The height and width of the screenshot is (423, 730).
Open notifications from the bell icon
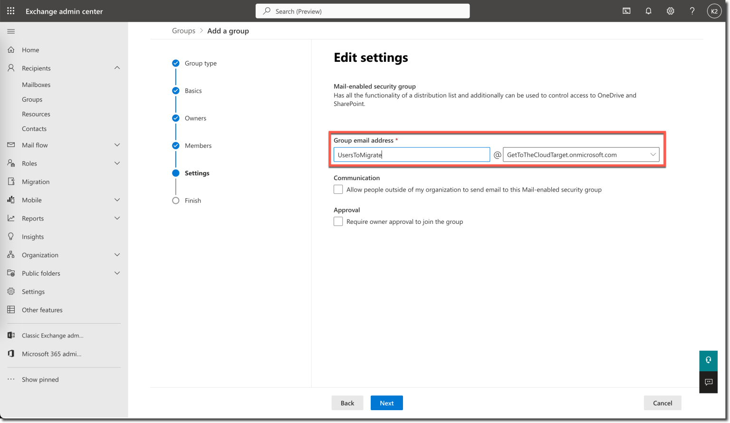(648, 10)
